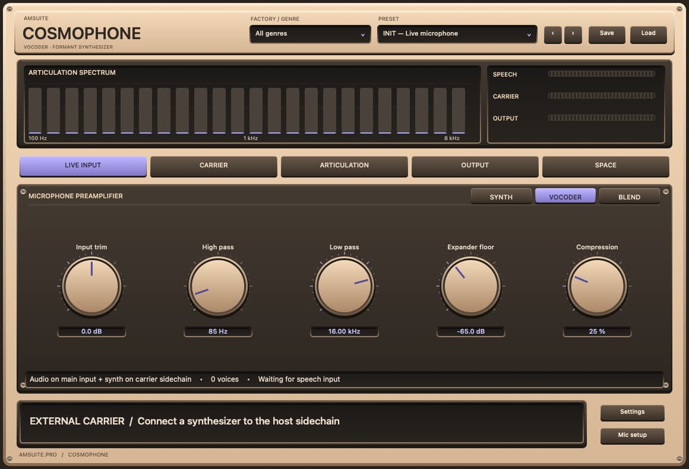Click the OUTPUT level meter

pyautogui.click(x=602, y=118)
